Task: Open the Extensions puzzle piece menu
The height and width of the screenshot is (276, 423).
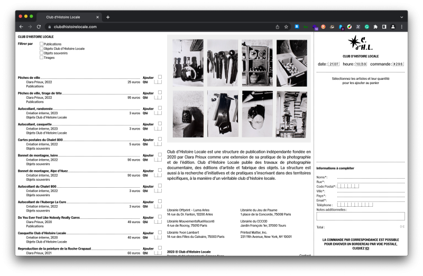Action: click(375, 26)
